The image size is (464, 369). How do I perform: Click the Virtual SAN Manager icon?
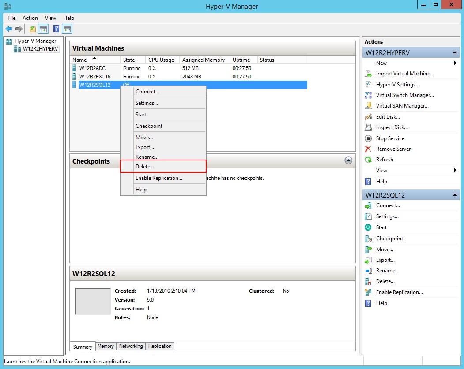368,106
